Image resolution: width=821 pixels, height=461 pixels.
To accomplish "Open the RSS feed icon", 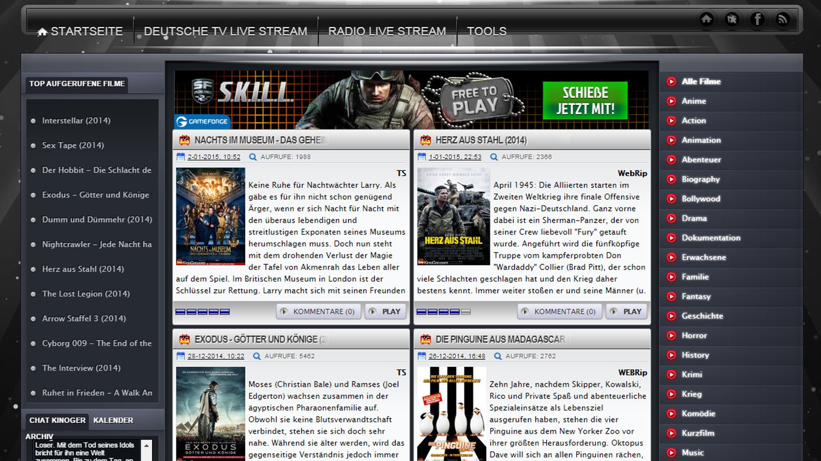I will (782, 19).
